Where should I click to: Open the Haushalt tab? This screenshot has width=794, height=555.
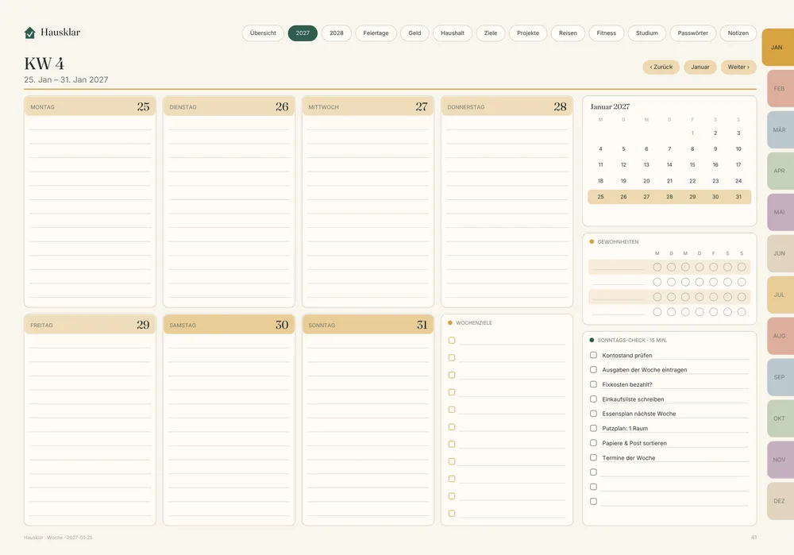453,33
